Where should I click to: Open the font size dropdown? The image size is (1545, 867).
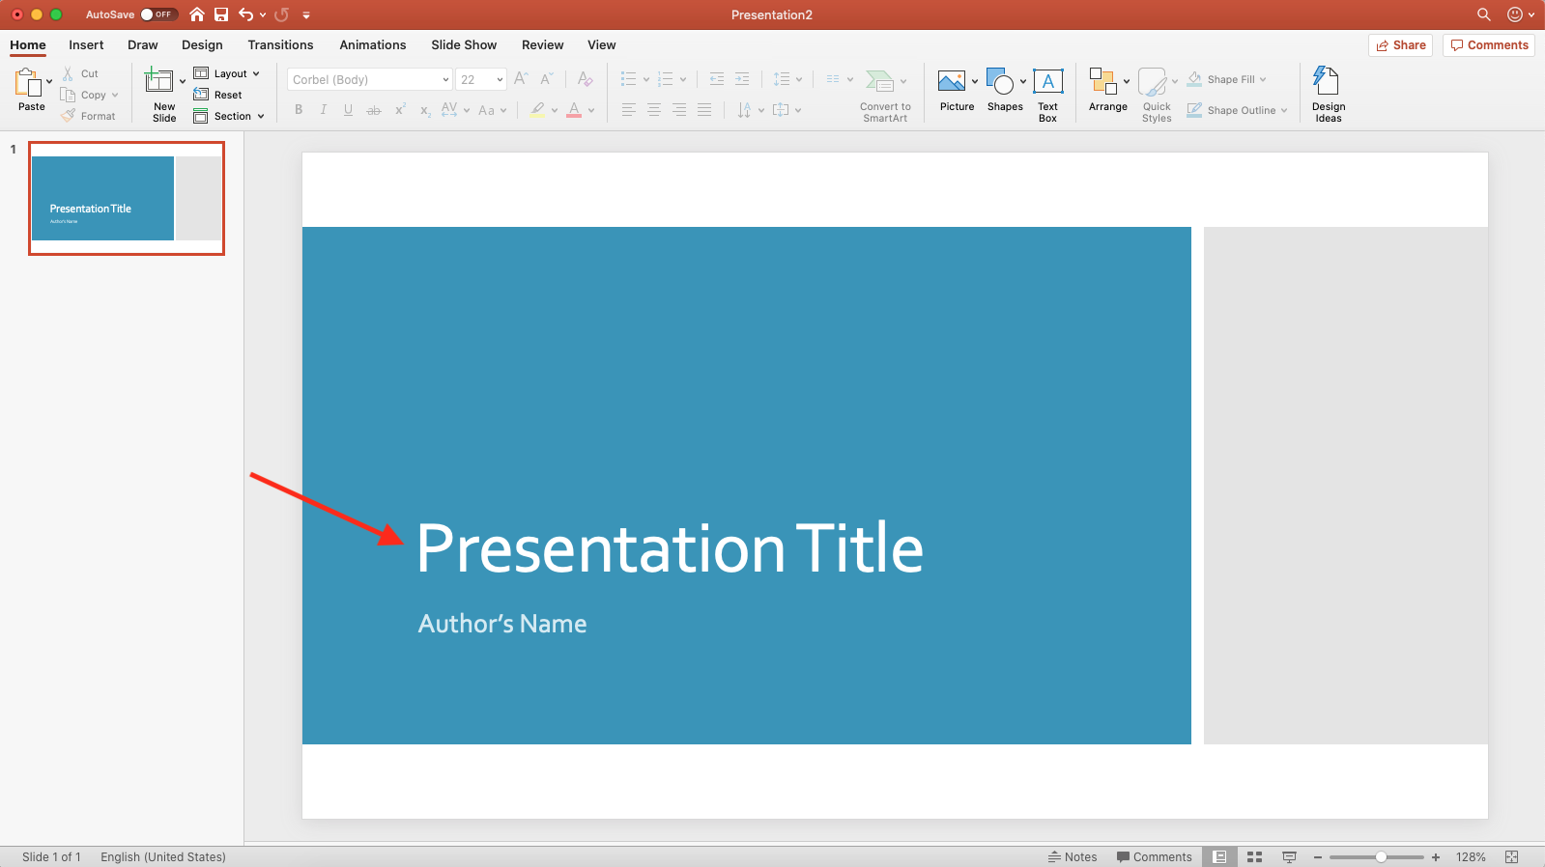[500, 79]
